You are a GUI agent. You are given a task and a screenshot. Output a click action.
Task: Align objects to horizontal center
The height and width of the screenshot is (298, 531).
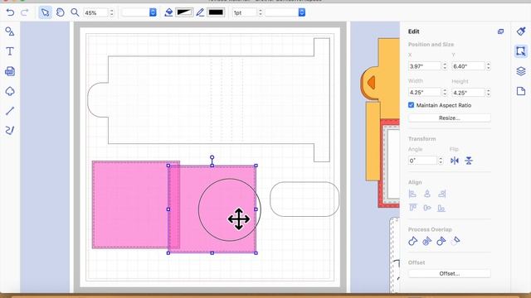click(427, 194)
